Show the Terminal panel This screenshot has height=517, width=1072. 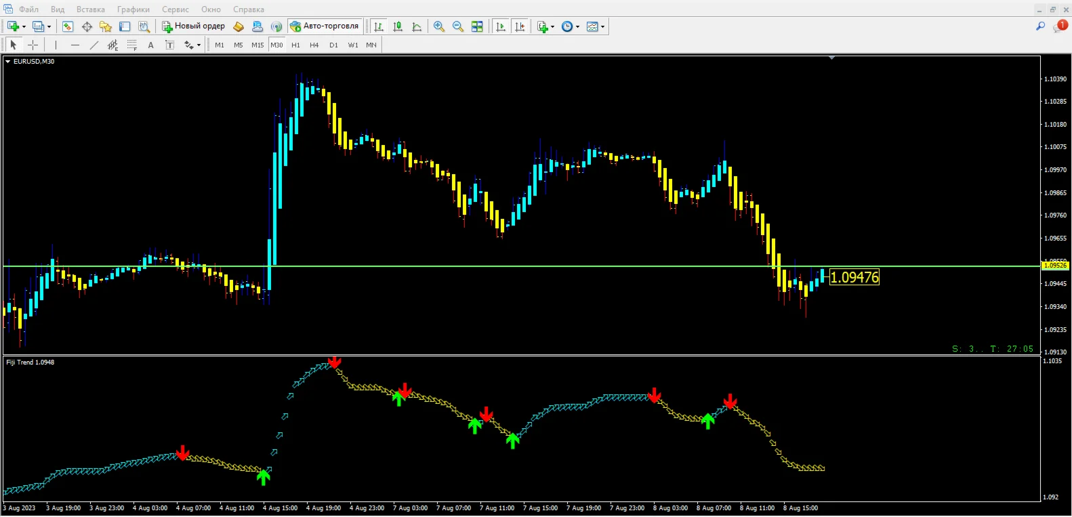tap(125, 26)
